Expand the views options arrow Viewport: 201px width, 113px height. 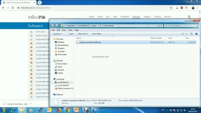(186, 34)
